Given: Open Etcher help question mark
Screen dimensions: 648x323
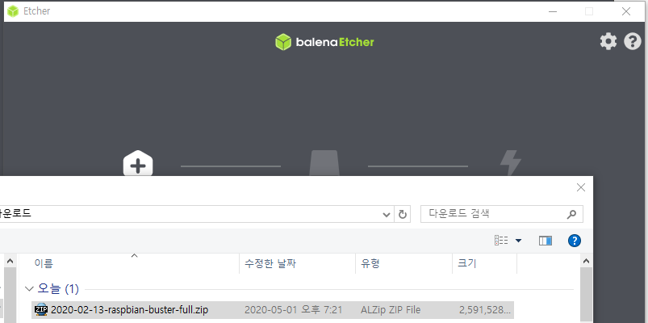Looking at the screenshot, I should 633,42.
